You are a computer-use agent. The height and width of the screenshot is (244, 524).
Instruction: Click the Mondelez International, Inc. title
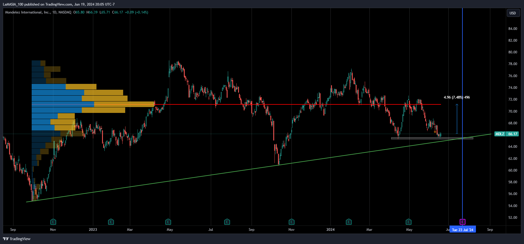click(28, 12)
